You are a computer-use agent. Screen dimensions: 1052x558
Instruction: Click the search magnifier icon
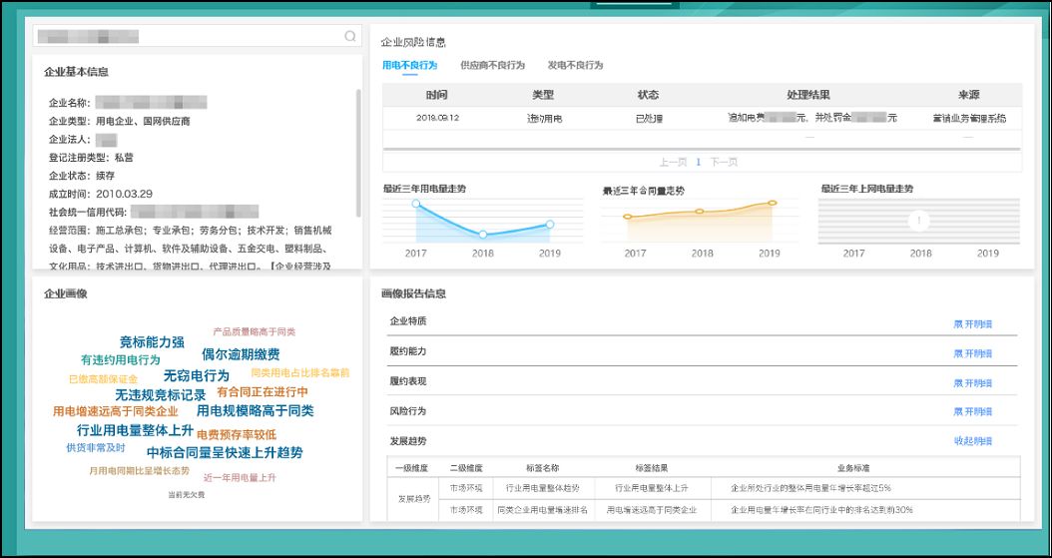point(350,36)
